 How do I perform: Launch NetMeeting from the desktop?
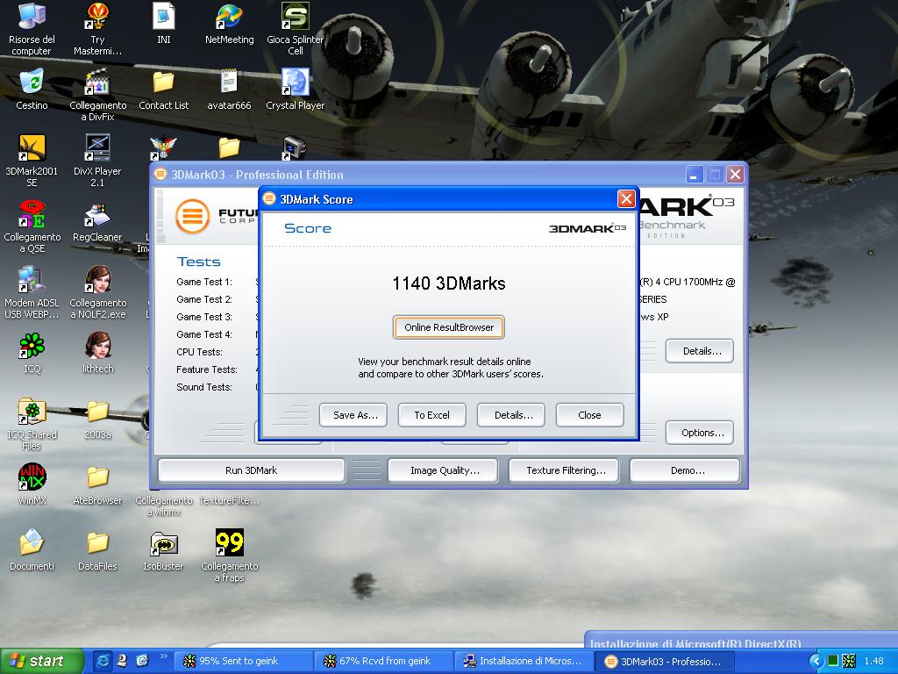tap(229, 24)
